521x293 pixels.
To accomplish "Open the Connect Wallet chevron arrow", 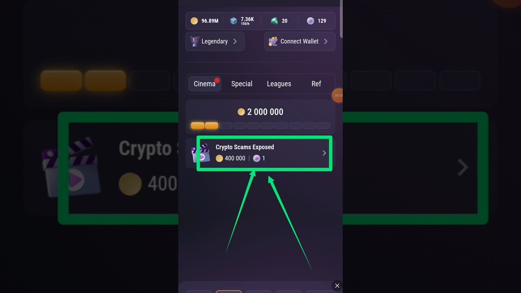I will (x=326, y=41).
